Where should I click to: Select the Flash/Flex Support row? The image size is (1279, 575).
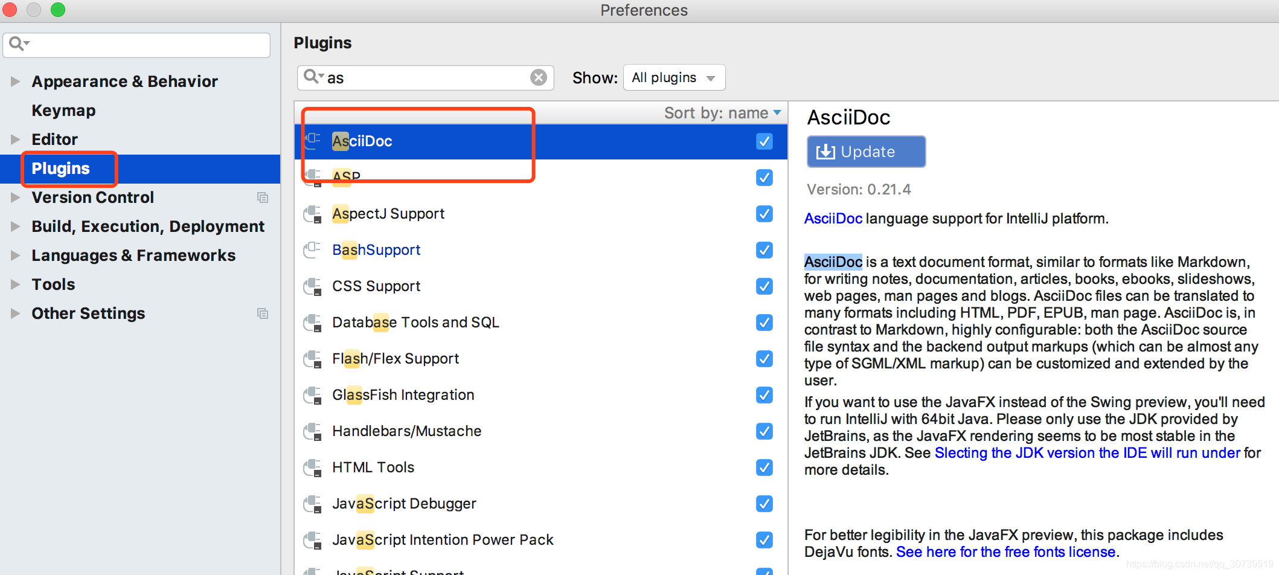point(541,359)
